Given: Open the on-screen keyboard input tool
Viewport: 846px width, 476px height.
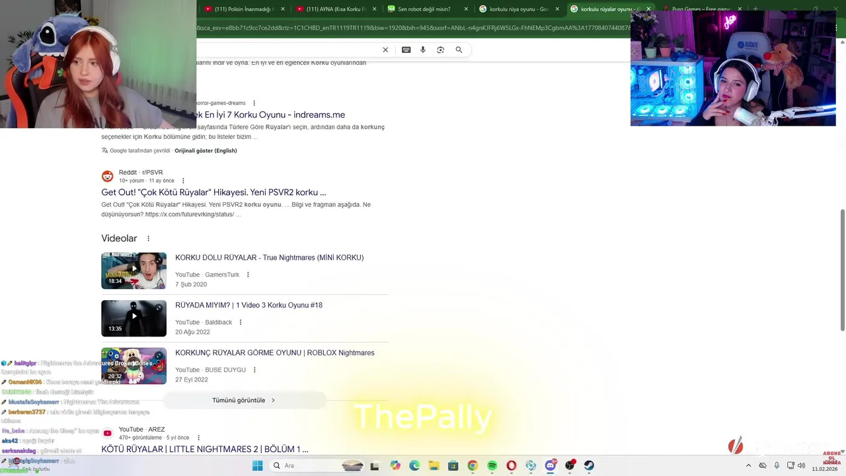Looking at the screenshot, I should pos(406,50).
